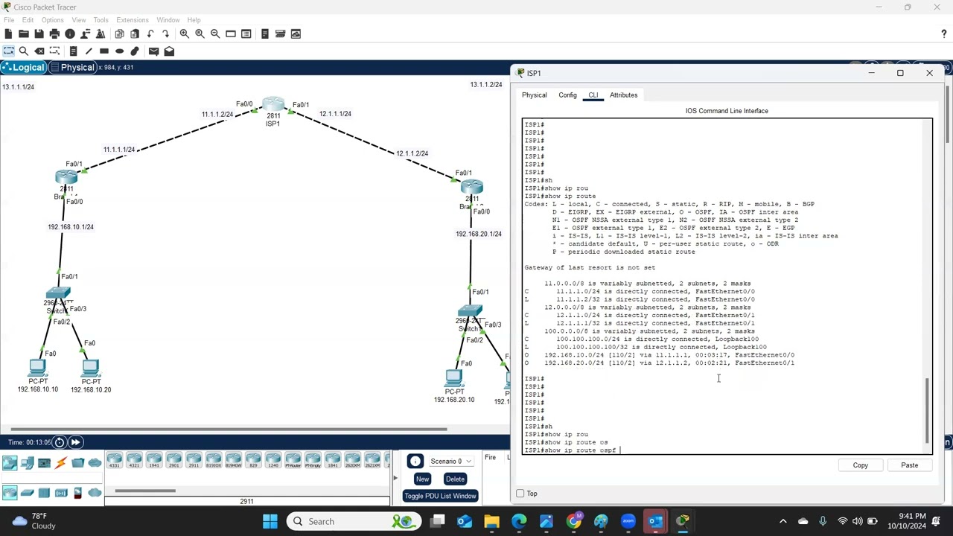
Task: Click the Paste button in CLI
Action: click(x=909, y=465)
